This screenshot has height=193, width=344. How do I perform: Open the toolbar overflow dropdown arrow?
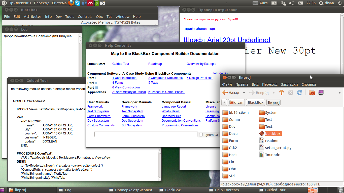click(x=339, y=93)
